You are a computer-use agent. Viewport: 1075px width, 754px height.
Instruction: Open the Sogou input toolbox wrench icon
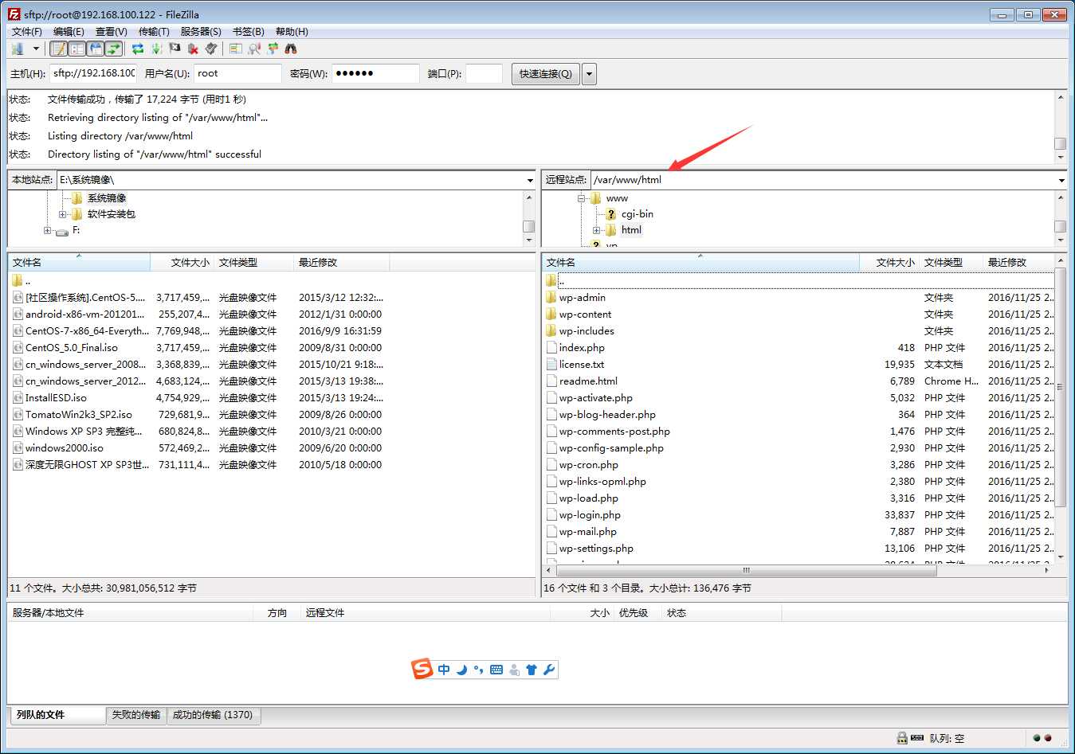point(549,670)
